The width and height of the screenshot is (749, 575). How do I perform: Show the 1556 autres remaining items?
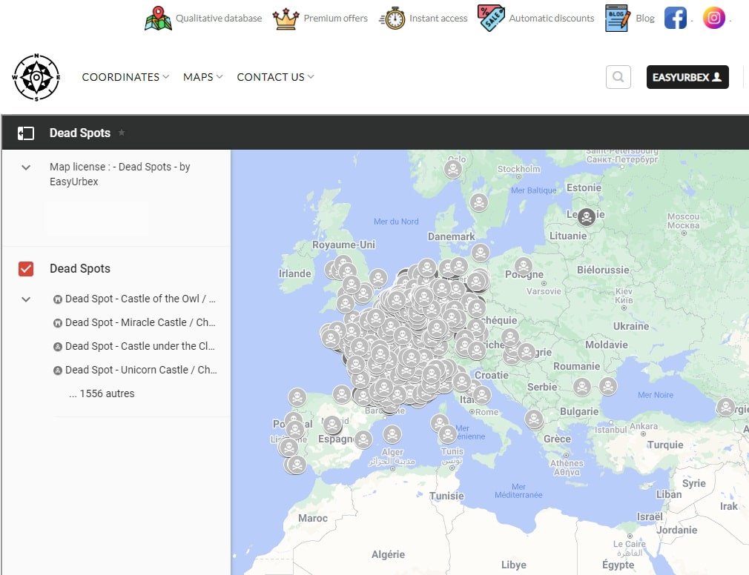click(102, 393)
